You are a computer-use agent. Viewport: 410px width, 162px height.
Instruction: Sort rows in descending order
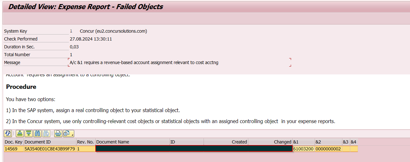[x=29, y=133]
